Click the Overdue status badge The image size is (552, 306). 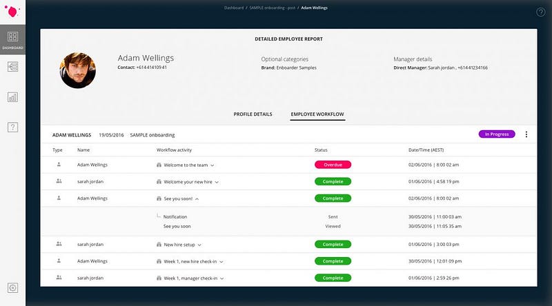333,165
